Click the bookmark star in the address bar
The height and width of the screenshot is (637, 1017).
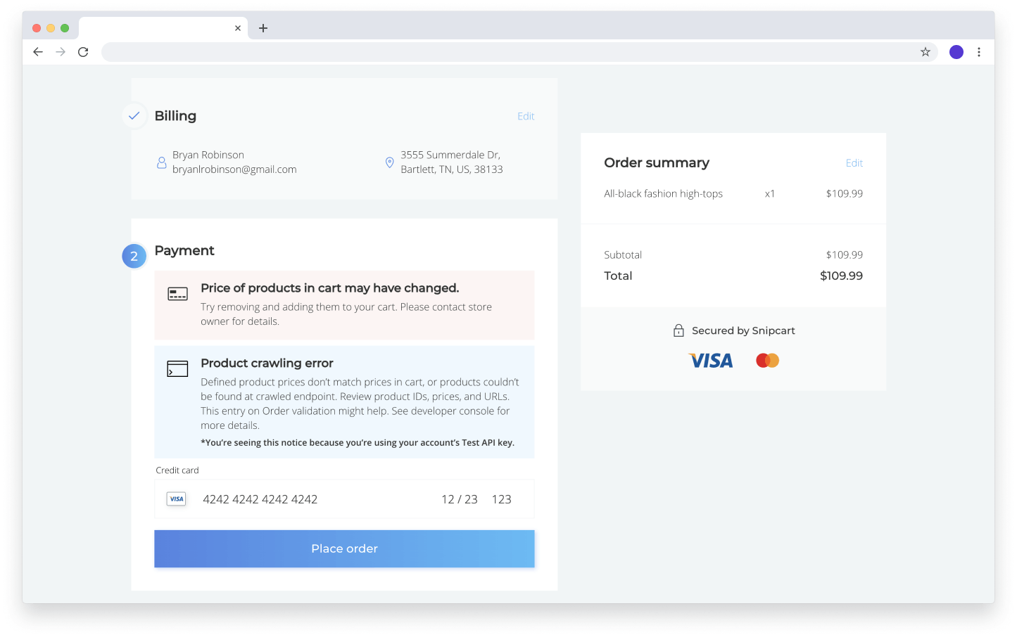(926, 51)
